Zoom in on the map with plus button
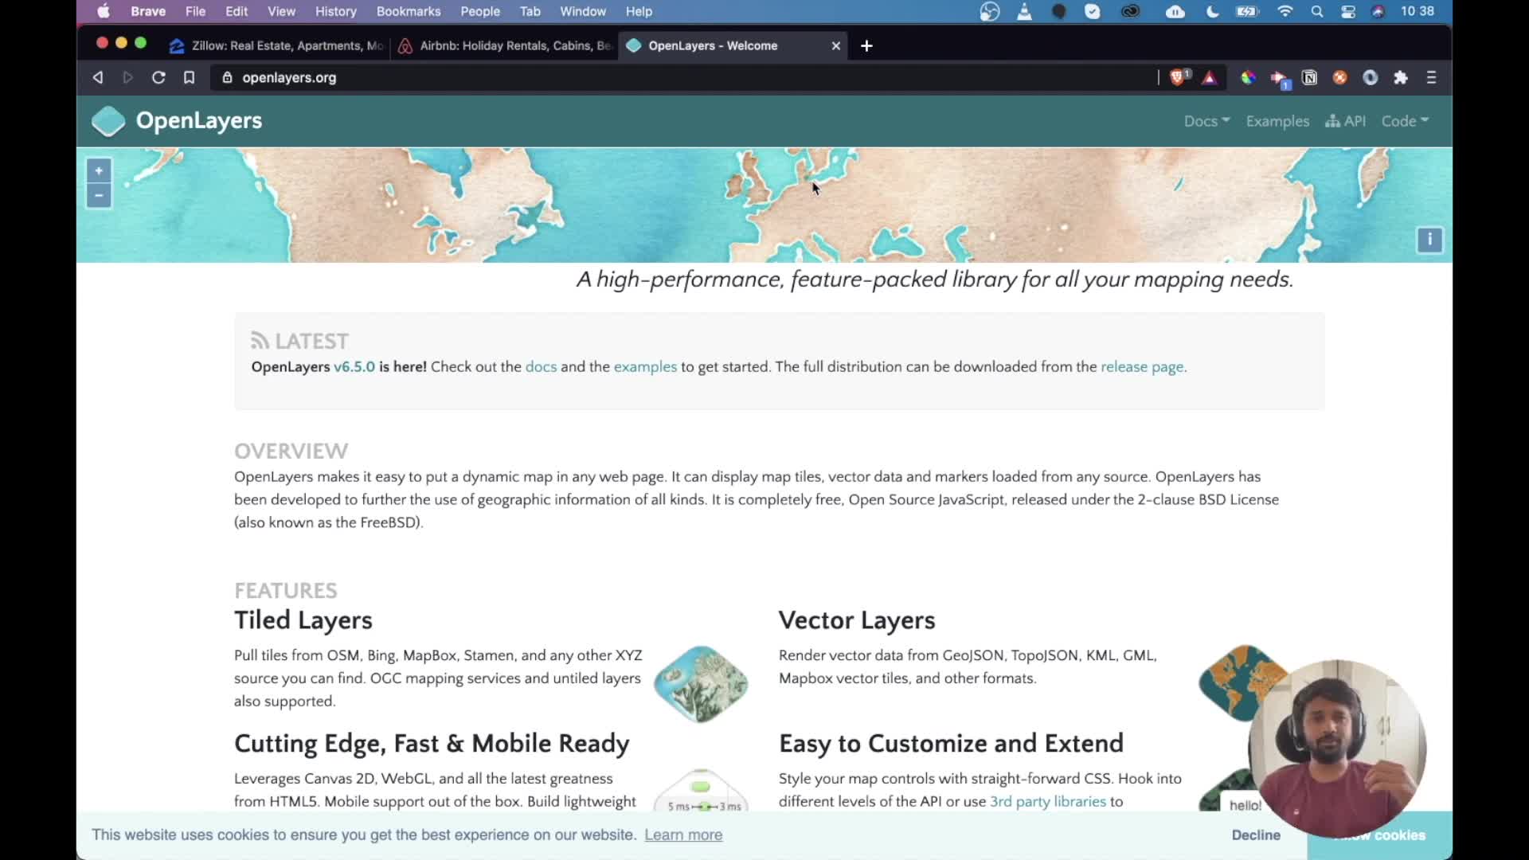 99,170
